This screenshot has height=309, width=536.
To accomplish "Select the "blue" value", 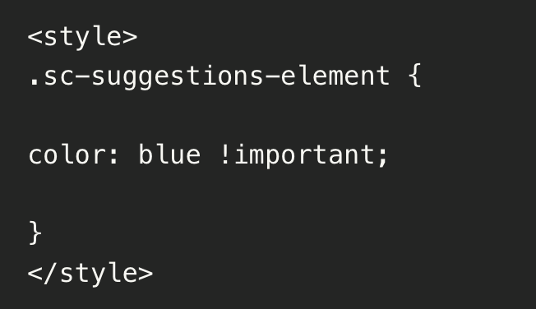I will point(169,154).
